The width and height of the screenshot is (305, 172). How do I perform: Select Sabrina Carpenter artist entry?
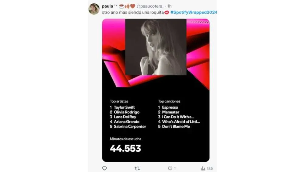click(x=130, y=126)
